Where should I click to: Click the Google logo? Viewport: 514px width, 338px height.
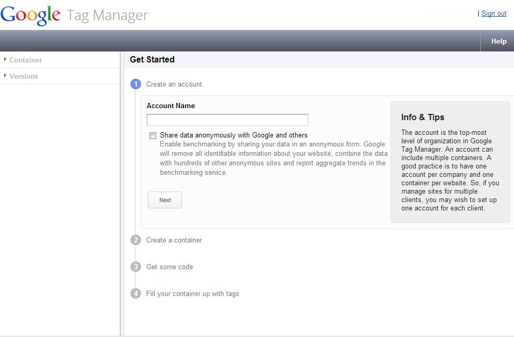tap(31, 15)
